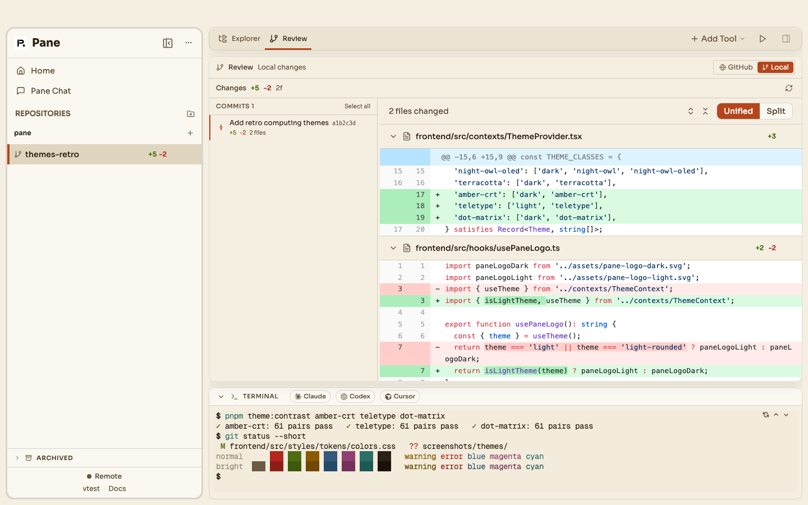Collapse the ThemeProvider.tsx file diff

click(x=393, y=136)
